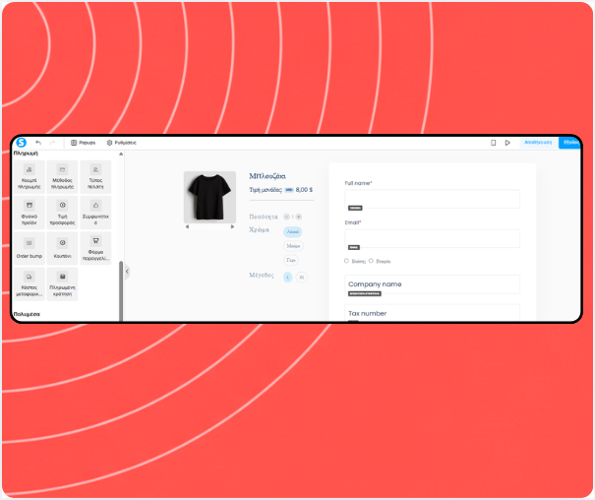Select the Μαύρο color option
Screen dimensions: 595x500
point(293,246)
